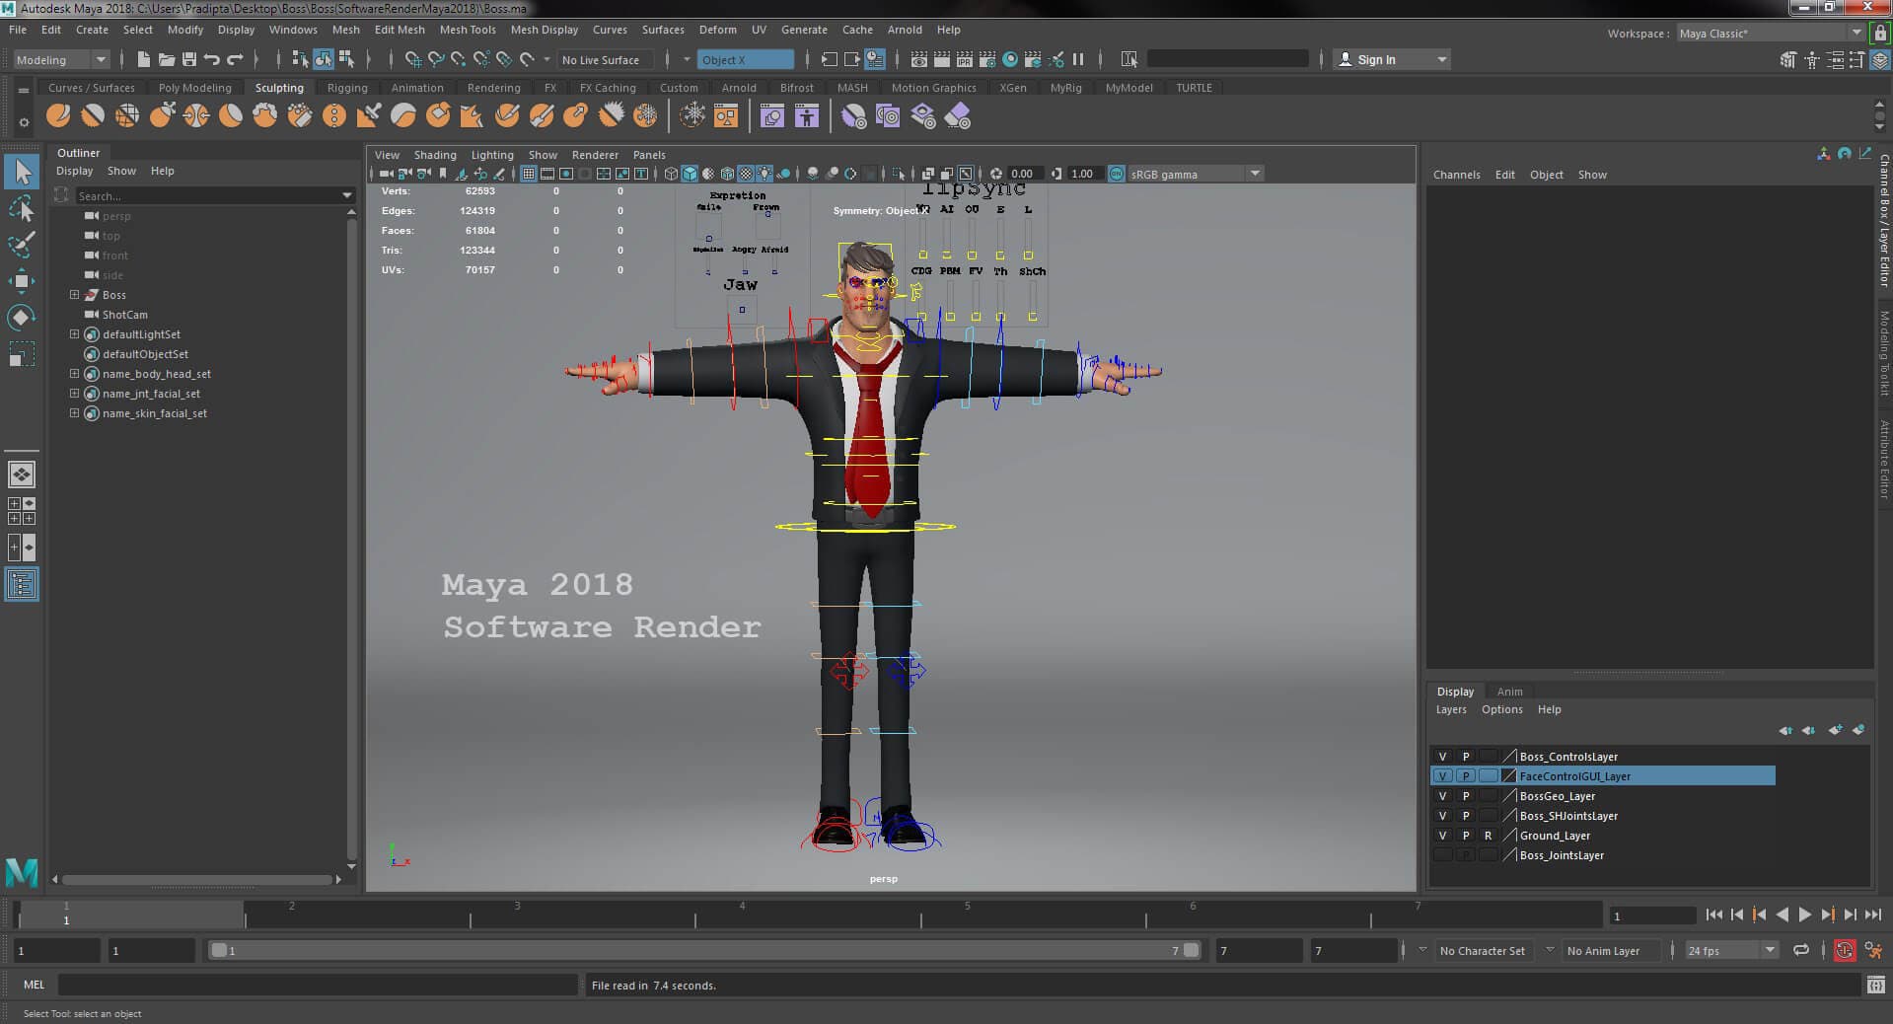The height and width of the screenshot is (1024, 1893).
Task: Switch to the Anim layer tab
Action: pyautogui.click(x=1509, y=692)
